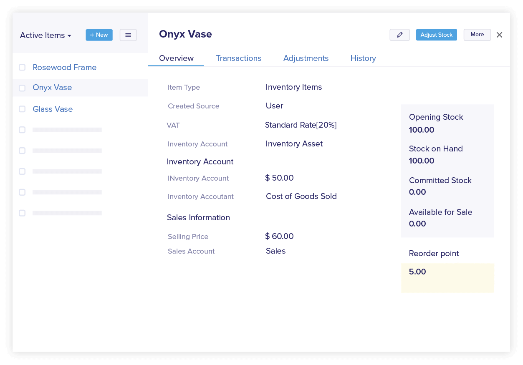
Task: Click the Adjust Stock button
Action: [x=436, y=35]
